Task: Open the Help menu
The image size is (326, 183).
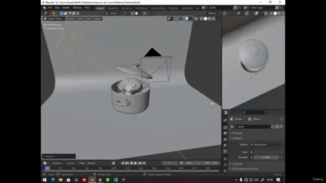Action: pyautogui.click(x=87, y=8)
